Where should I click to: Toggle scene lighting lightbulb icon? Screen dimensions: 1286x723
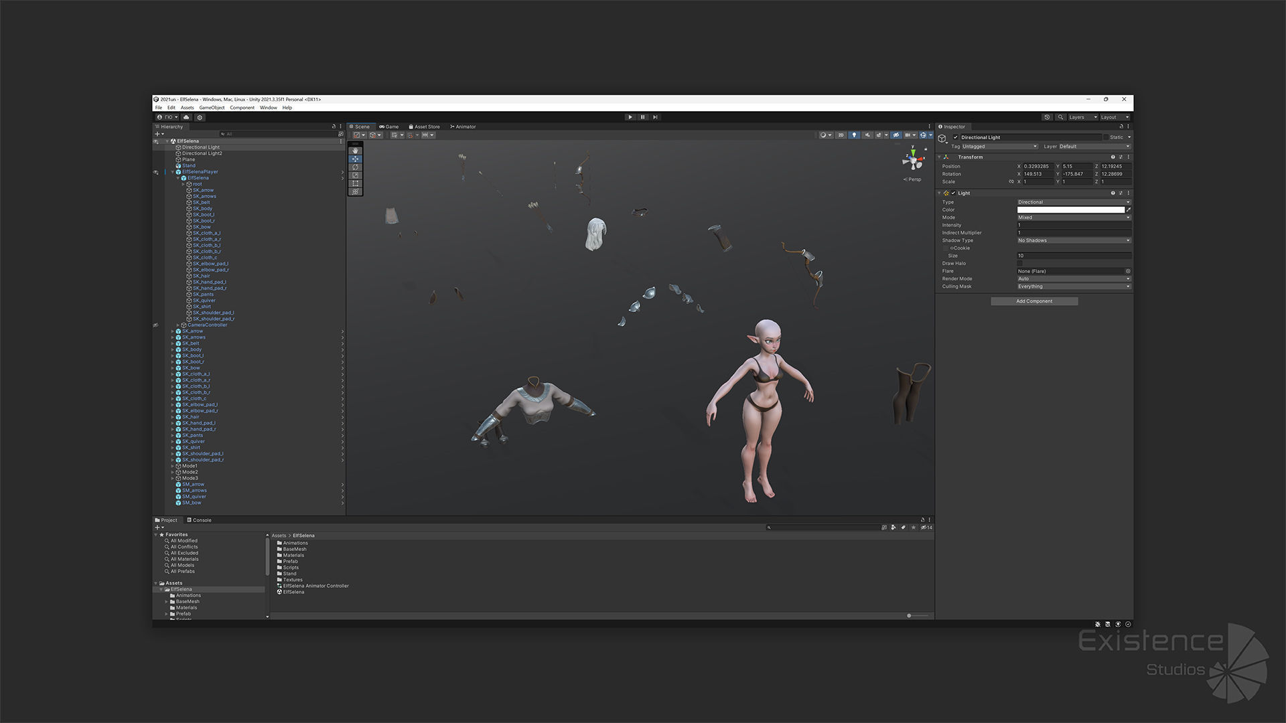(x=854, y=135)
